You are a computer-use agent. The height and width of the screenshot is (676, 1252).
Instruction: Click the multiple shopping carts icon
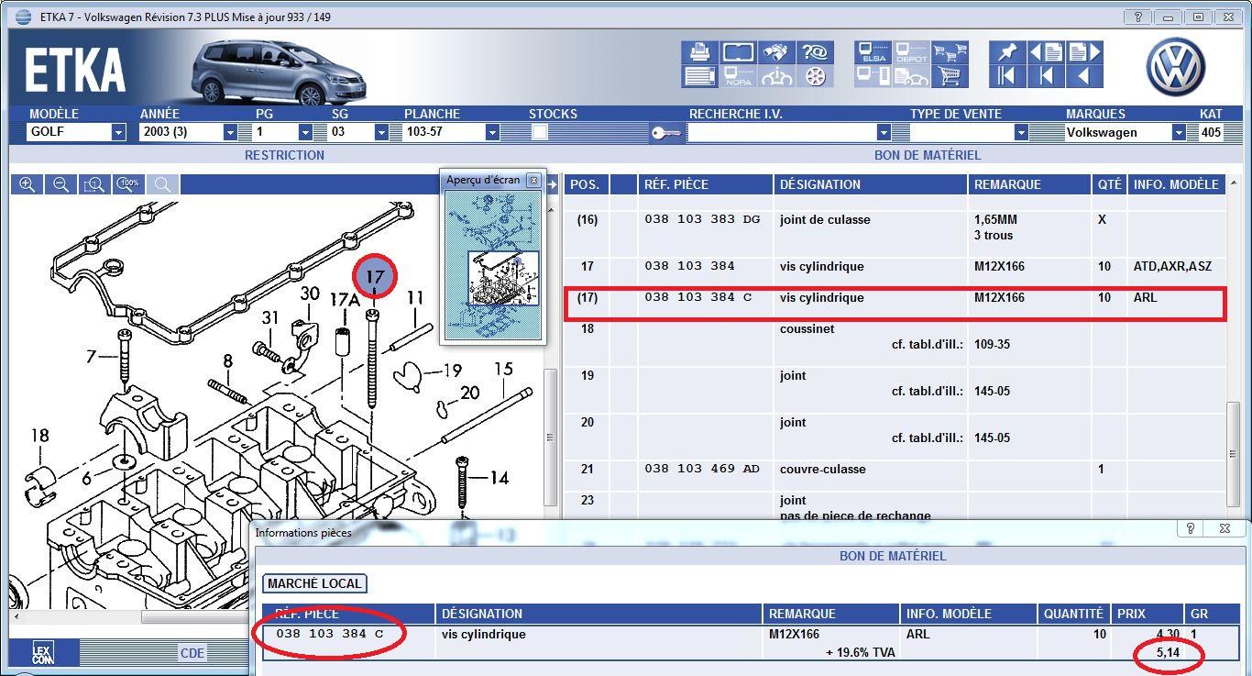point(950,51)
